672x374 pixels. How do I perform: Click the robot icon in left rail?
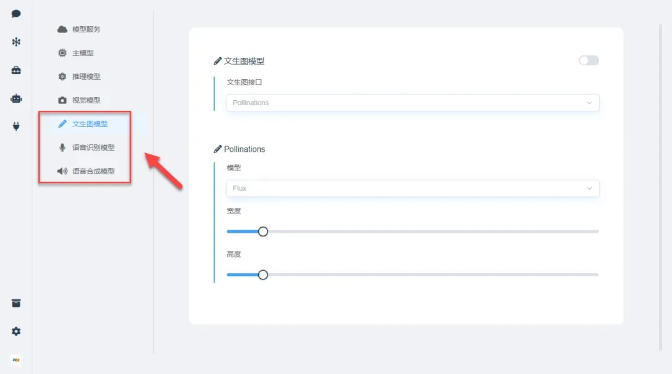pyautogui.click(x=16, y=98)
